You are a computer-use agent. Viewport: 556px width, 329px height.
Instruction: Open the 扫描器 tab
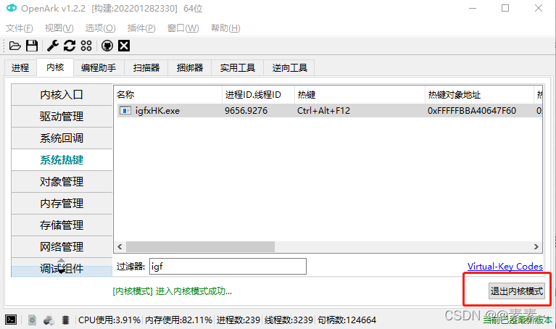pyautogui.click(x=146, y=67)
